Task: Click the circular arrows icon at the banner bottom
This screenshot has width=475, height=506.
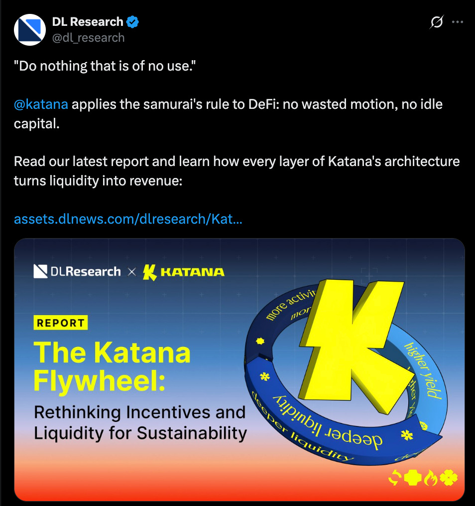Action: tap(395, 478)
